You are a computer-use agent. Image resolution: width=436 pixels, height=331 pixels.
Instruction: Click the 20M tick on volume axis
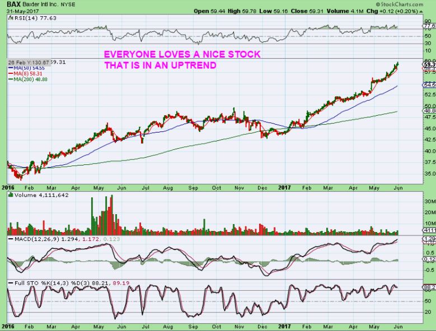(430, 212)
